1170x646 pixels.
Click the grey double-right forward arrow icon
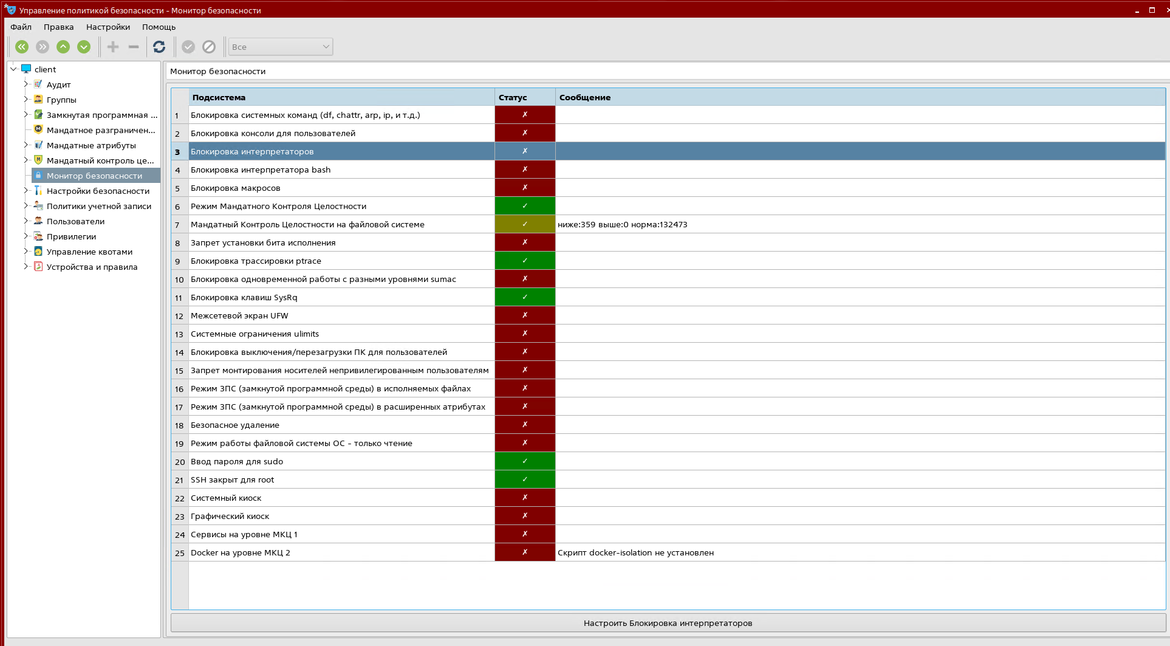43,47
